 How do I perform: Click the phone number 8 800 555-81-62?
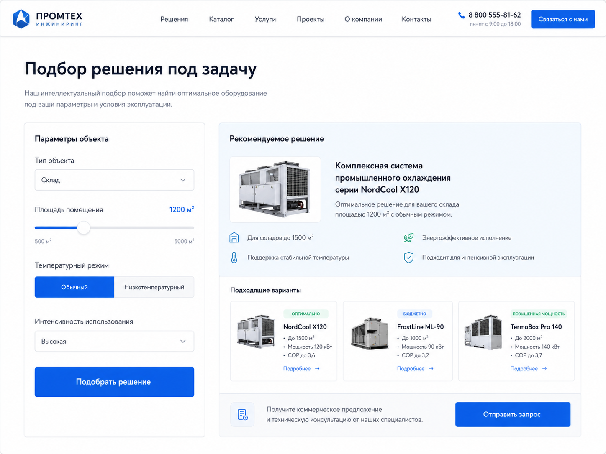[495, 15]
